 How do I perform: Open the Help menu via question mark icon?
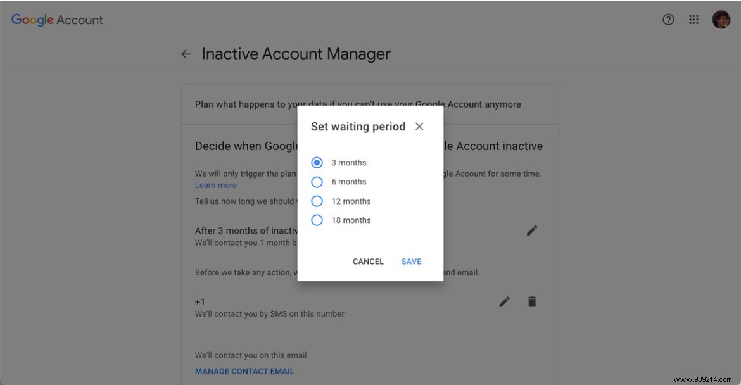[x=668, y=20]
